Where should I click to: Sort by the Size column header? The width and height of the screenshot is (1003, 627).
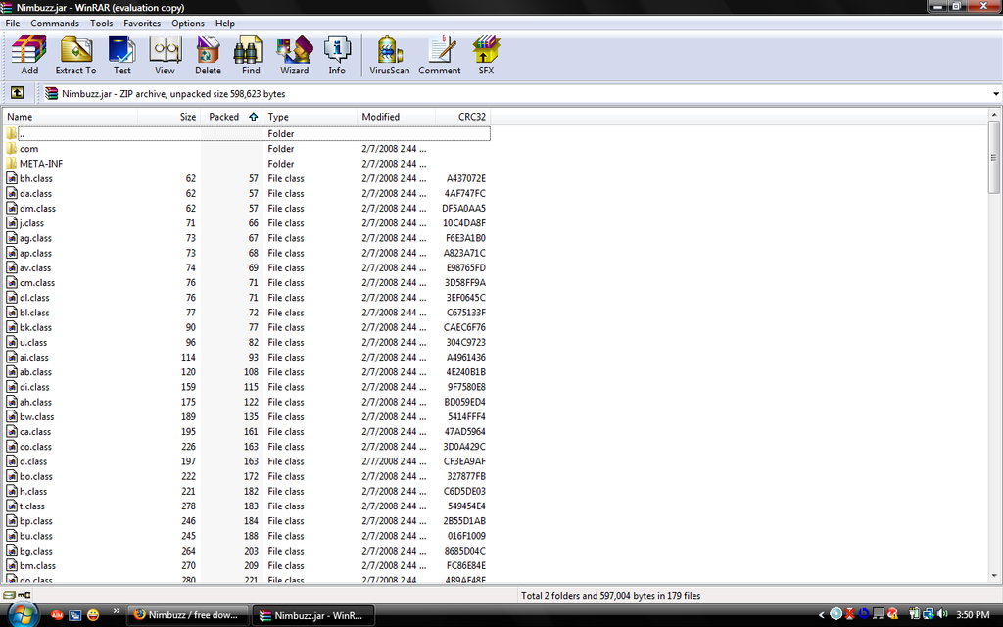coord(169,117)
